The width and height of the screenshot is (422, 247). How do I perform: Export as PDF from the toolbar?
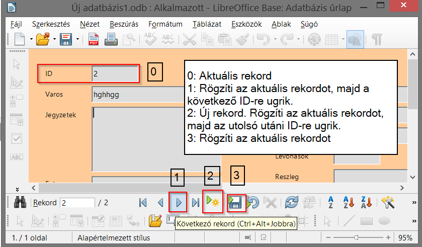93,39
